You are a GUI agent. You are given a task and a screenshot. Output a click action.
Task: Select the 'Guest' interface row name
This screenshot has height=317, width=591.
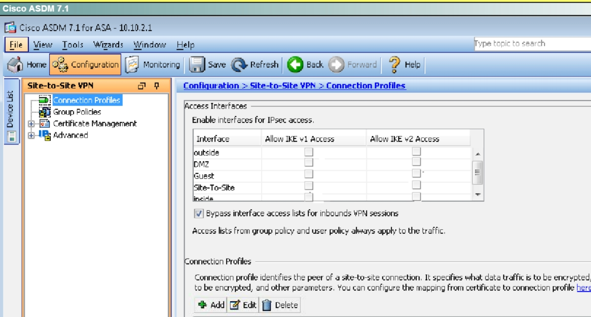point(204,176)
